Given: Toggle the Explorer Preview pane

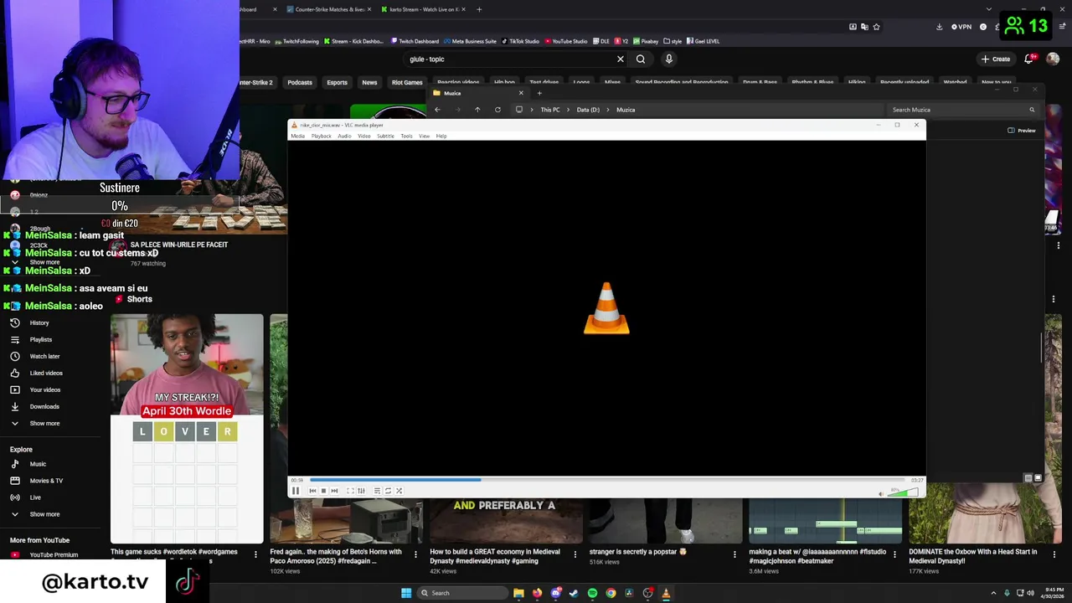Looking at the screenshot, I should 1022,131.
